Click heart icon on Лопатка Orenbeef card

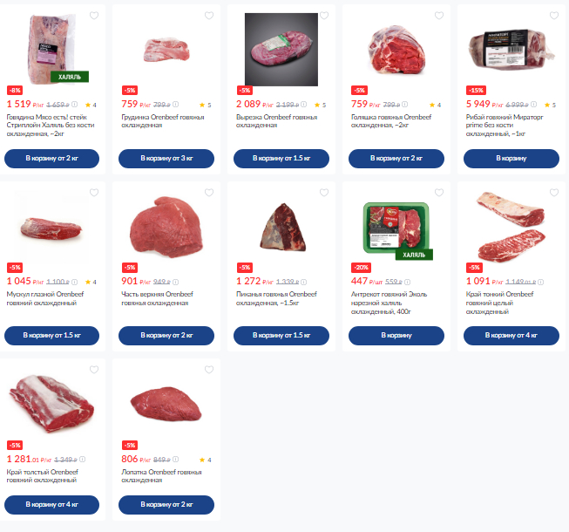click(x=209, y=369)
